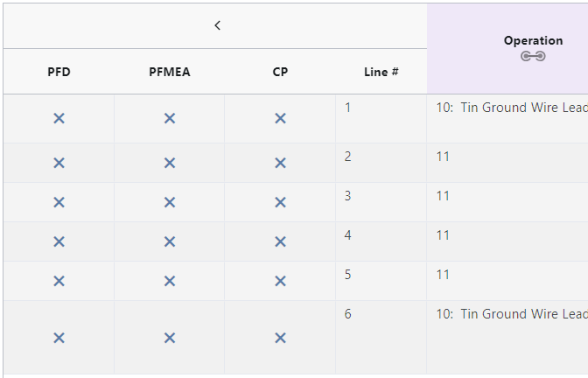Click the PFD X icon in line 4

[x=59, y=241]
